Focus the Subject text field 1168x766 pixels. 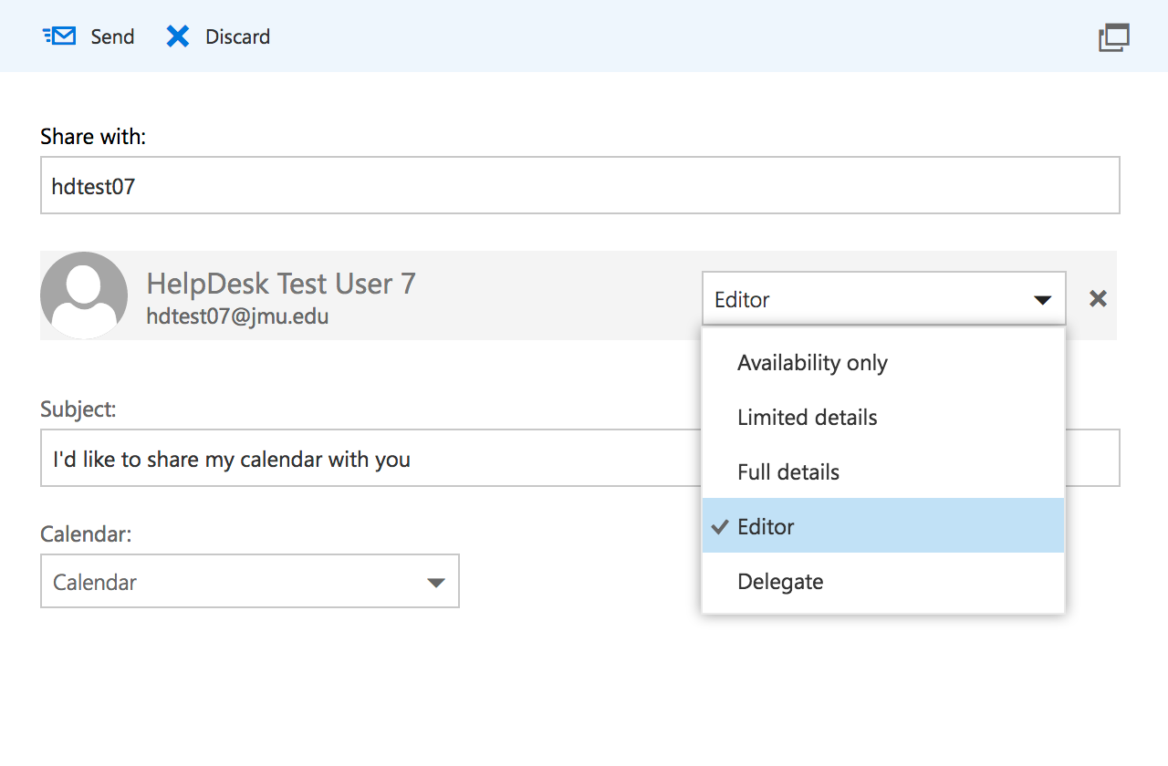(x=365, y=459)
